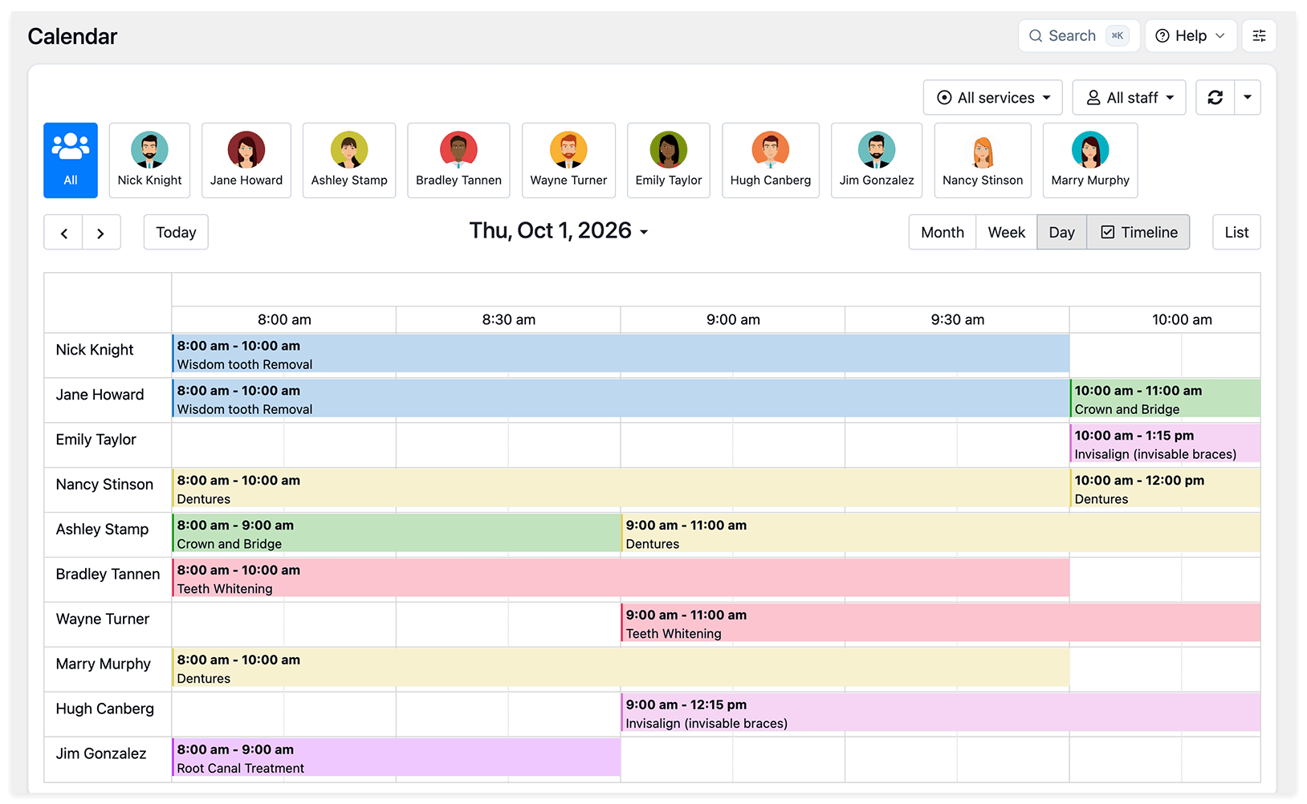The width and height of the screenshot is (1307, 804).
Task: Open the settings sliders icon
Action: [x=1259, y=35]
